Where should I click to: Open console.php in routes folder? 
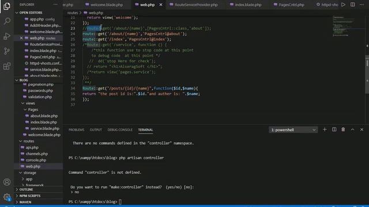[x=39, y=160]
